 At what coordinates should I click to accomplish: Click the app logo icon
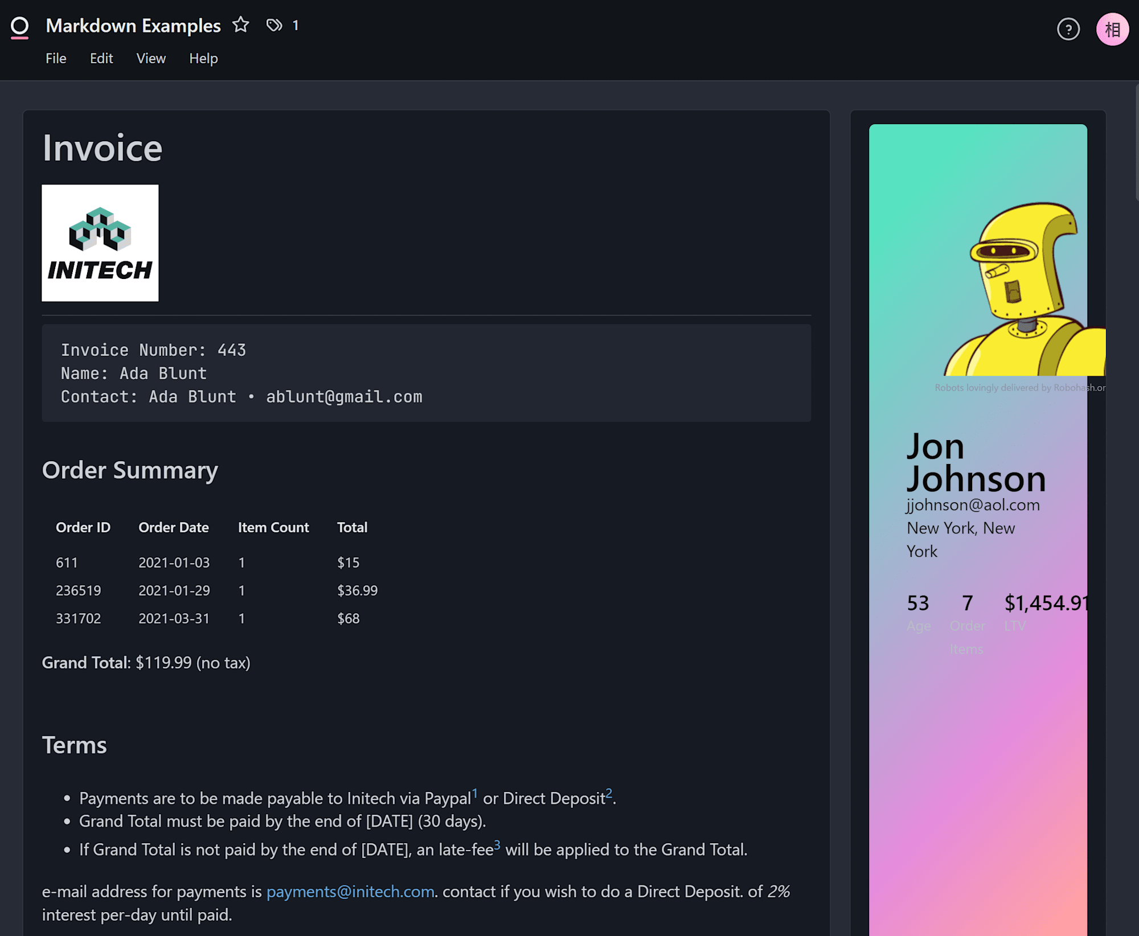coord(19,27)
